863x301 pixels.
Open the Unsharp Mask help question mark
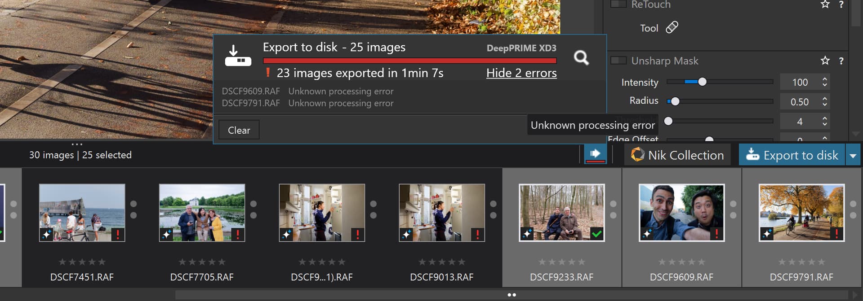(x=841, y=61)
